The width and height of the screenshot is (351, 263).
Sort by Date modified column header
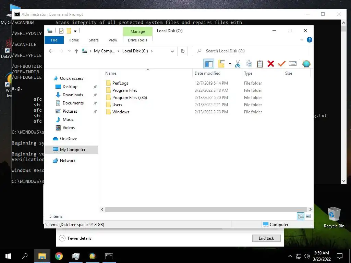coord(217,73)
